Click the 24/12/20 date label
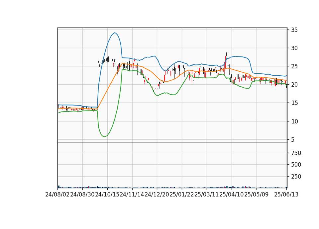319x229 pixels. (x=157, y=194)
